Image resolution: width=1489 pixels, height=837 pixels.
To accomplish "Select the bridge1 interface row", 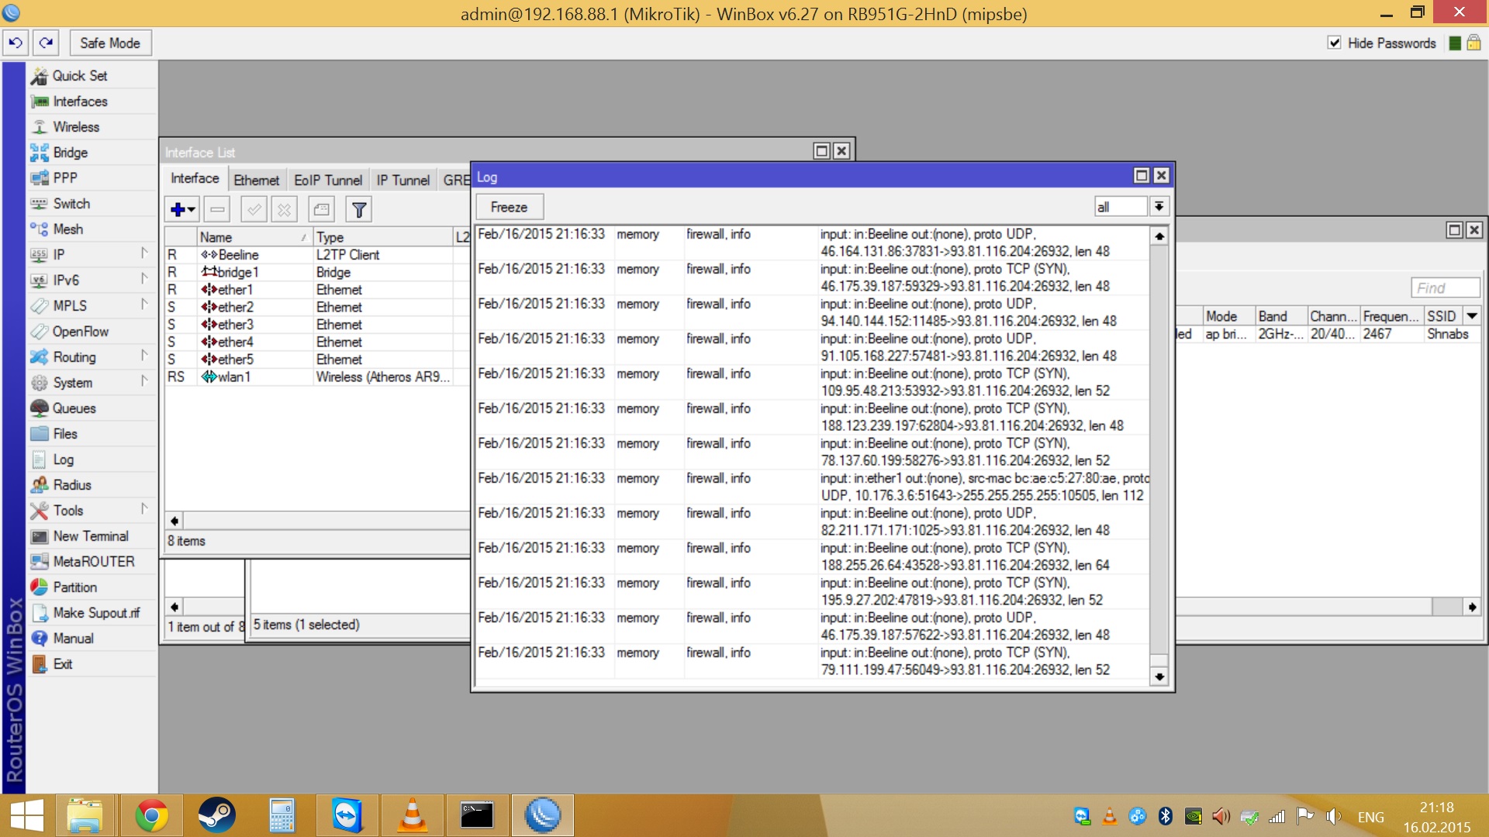I will coord(316,273).
